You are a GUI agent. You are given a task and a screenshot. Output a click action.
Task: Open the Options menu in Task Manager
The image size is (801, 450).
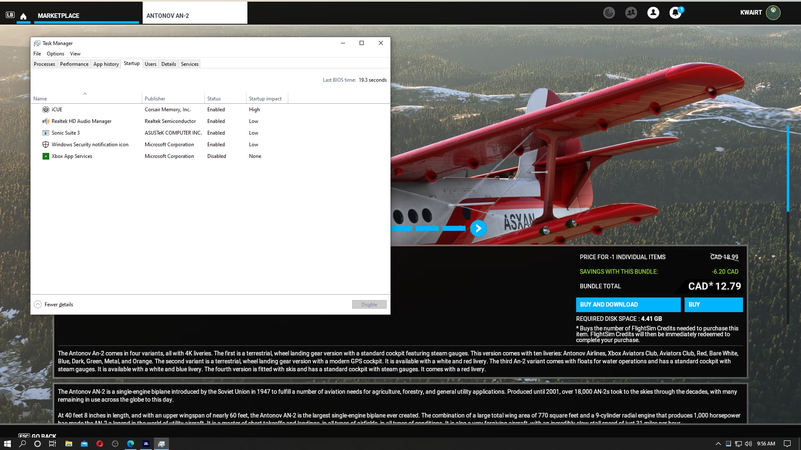click(55, 54)
